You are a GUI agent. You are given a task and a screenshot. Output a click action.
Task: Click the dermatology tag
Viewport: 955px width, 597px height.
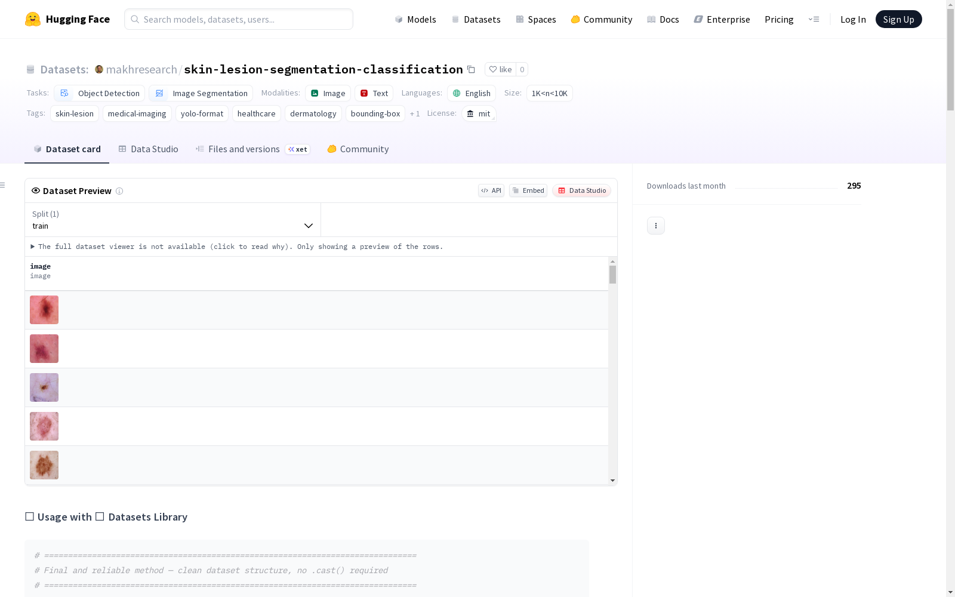313,113
